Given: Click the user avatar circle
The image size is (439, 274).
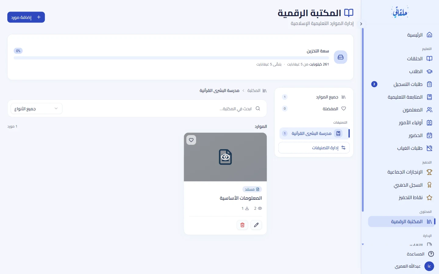Looking at the screenshot, I should (429, 266).
